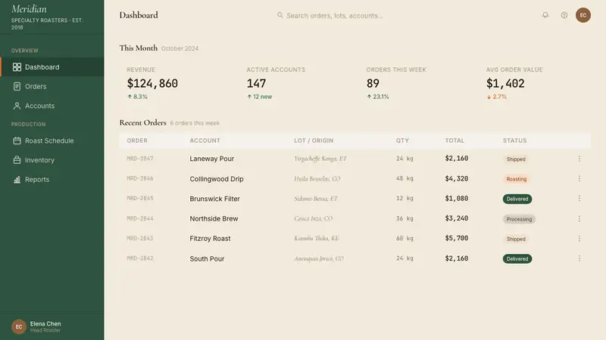The width and height of the screenshot is (606, 340).
Task: Click the search magnifier icon
Action: tap(280, 15)
